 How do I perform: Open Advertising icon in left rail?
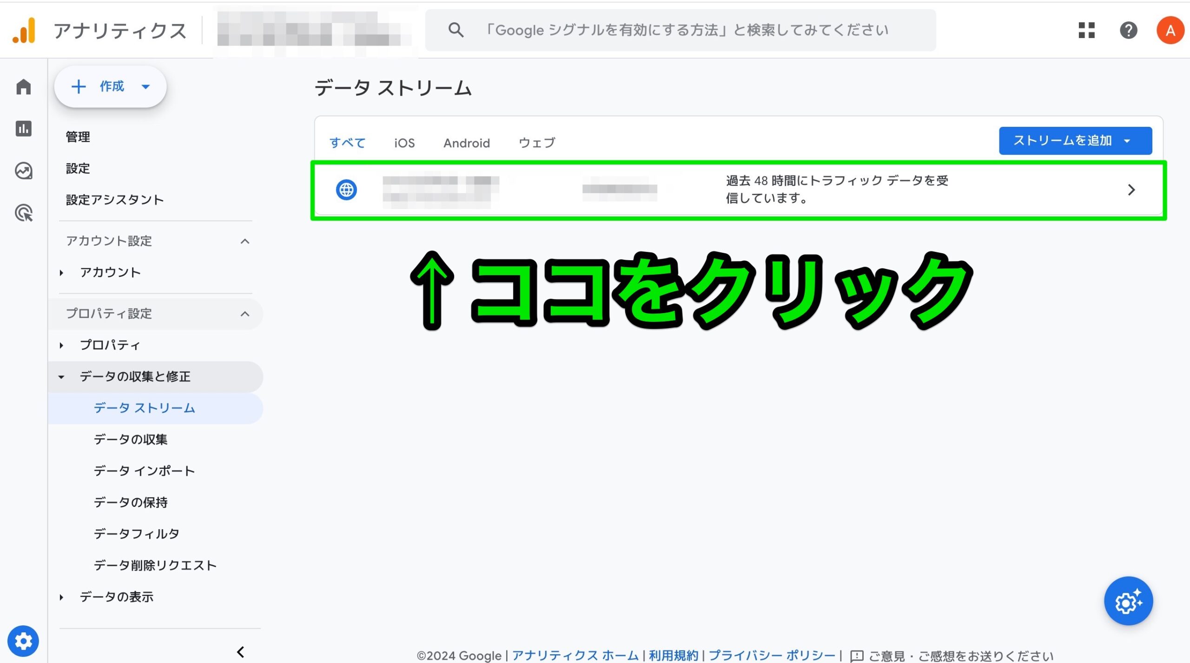[x=23, y=213]
